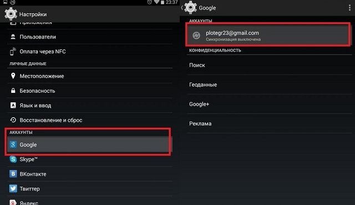Select the ВКонтакте account entry

[x=90, y=174]
